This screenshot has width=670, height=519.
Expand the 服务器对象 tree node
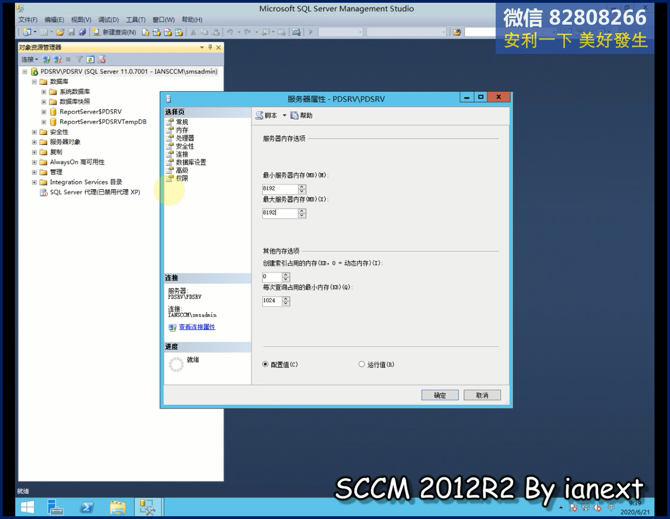34,142
